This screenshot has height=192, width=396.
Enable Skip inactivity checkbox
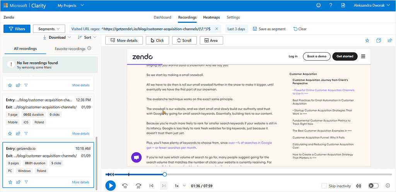point(324,186)
